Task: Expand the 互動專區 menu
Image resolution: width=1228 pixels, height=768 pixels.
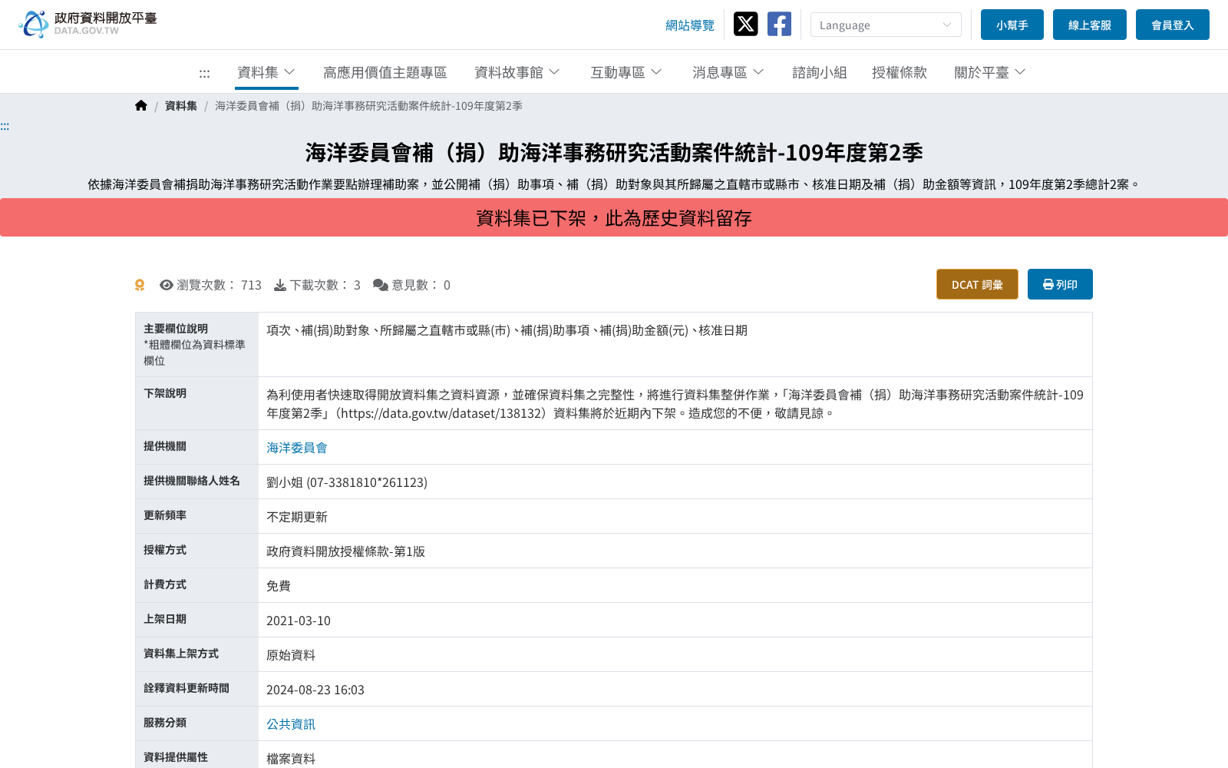Action: (626, 72)
